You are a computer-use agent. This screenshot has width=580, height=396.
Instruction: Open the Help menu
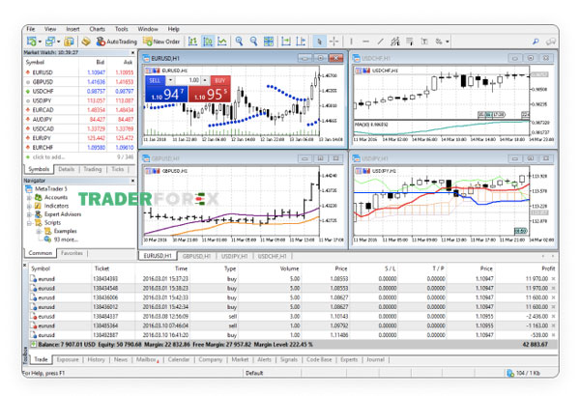click(x=173, y=29)
